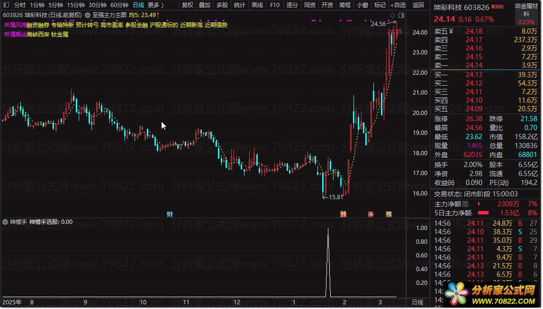Click the 15.81 low price label
543x309 pixels.
click(336, 197)
